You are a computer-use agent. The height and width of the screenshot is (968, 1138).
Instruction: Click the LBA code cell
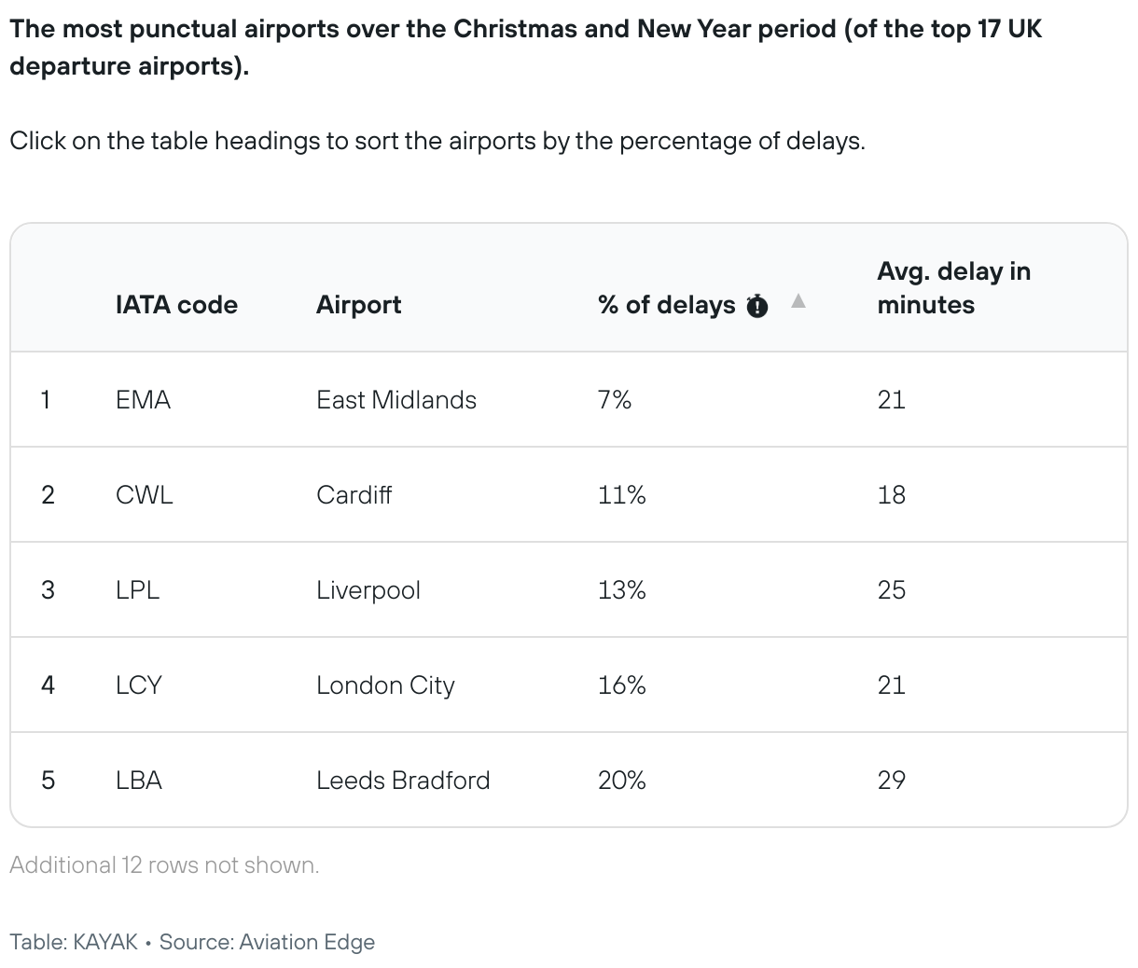pyautogui.click(x=138, y=781)
